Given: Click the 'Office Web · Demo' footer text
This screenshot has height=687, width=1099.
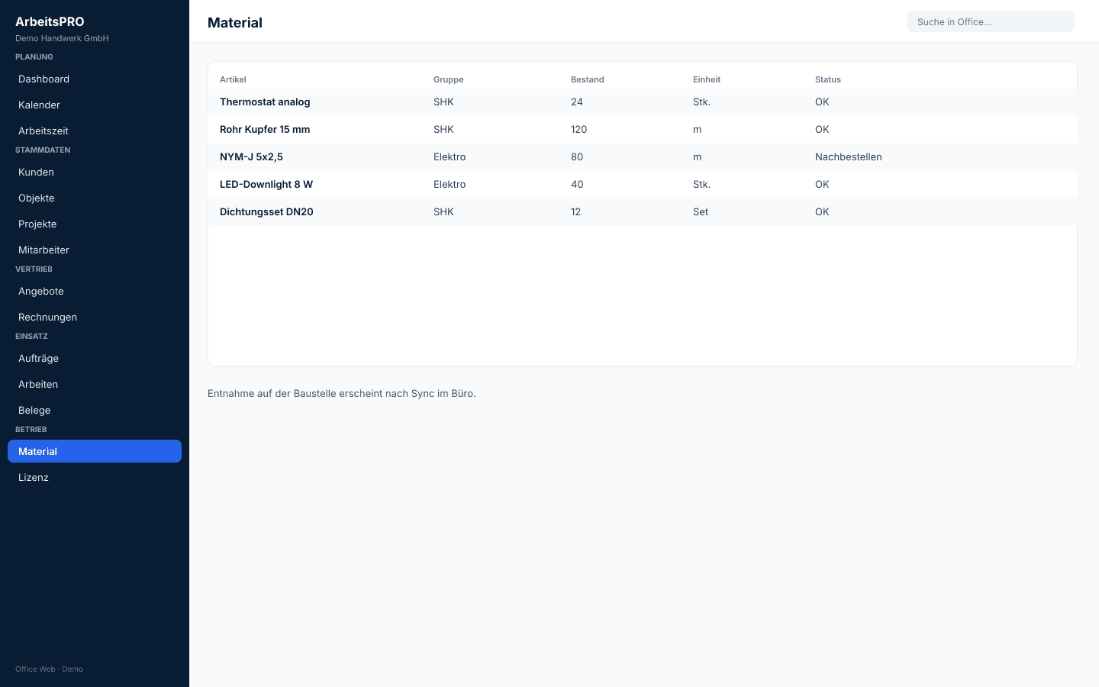Looking at the screenshot, I should click(49, 669).
